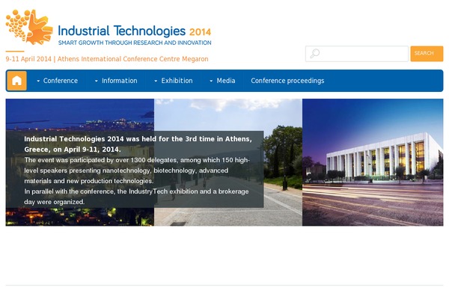Focus the search input field

(x=357, y=54)
